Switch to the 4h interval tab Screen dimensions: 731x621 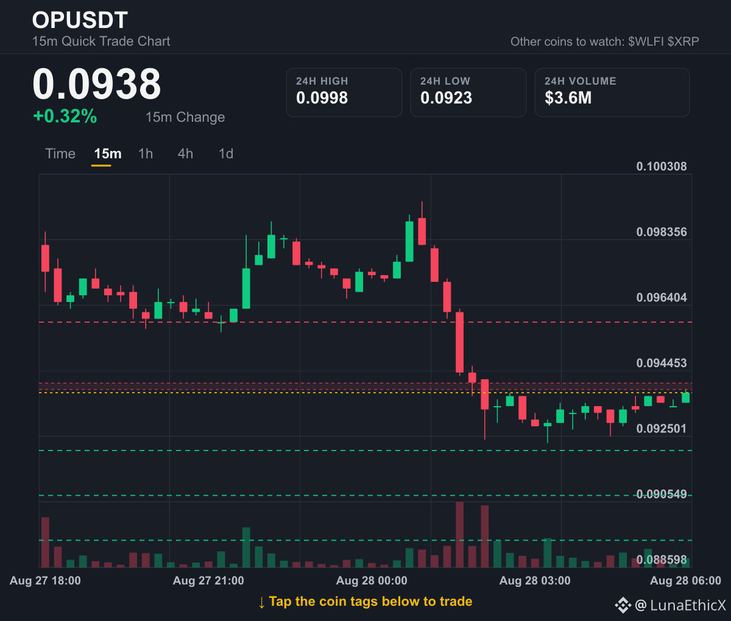185,153
